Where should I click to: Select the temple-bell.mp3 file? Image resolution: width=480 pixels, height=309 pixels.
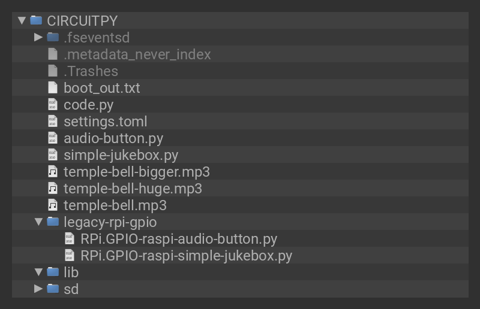pyautogui.click(x=115, y=205)
